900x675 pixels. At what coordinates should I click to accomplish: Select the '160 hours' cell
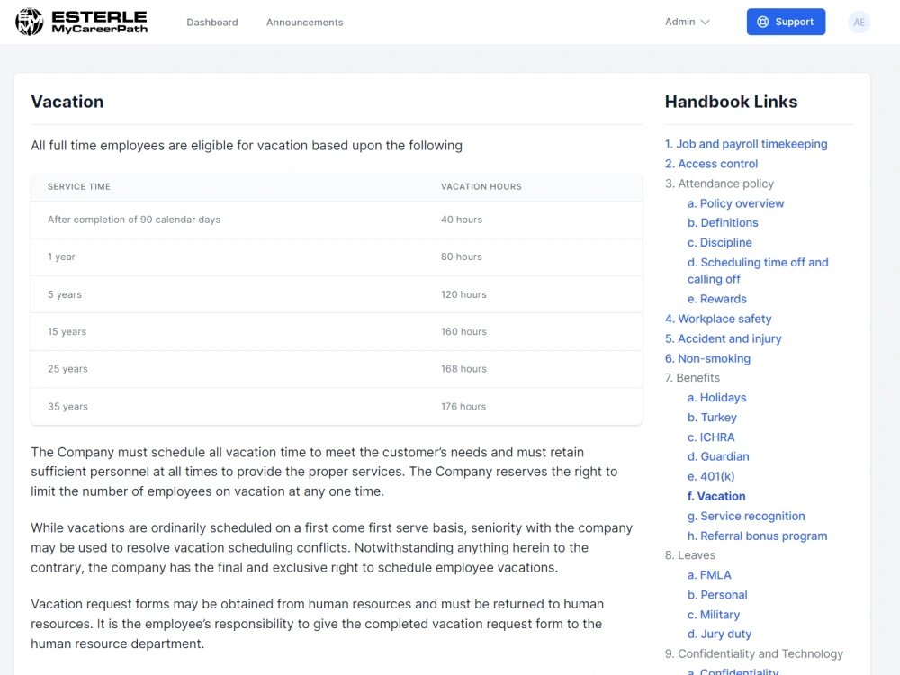point(463,332)
